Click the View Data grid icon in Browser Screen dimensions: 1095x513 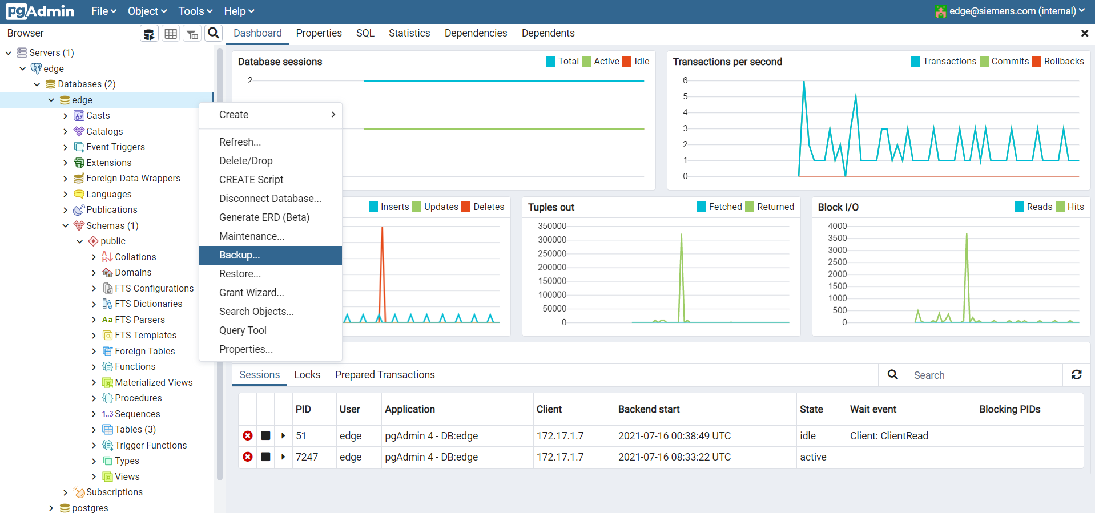(171, 34)
